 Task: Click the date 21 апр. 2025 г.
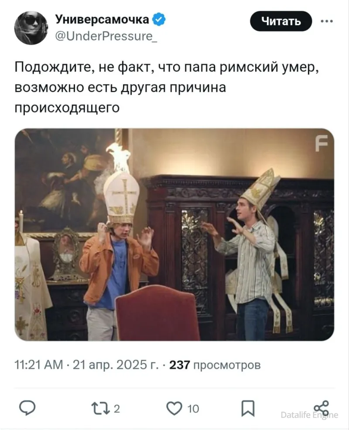116,365
